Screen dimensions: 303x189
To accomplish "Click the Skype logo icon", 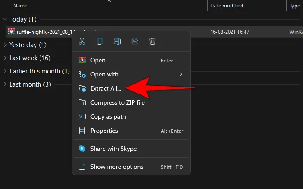I will pyautogui.click(x=82, y=149).
